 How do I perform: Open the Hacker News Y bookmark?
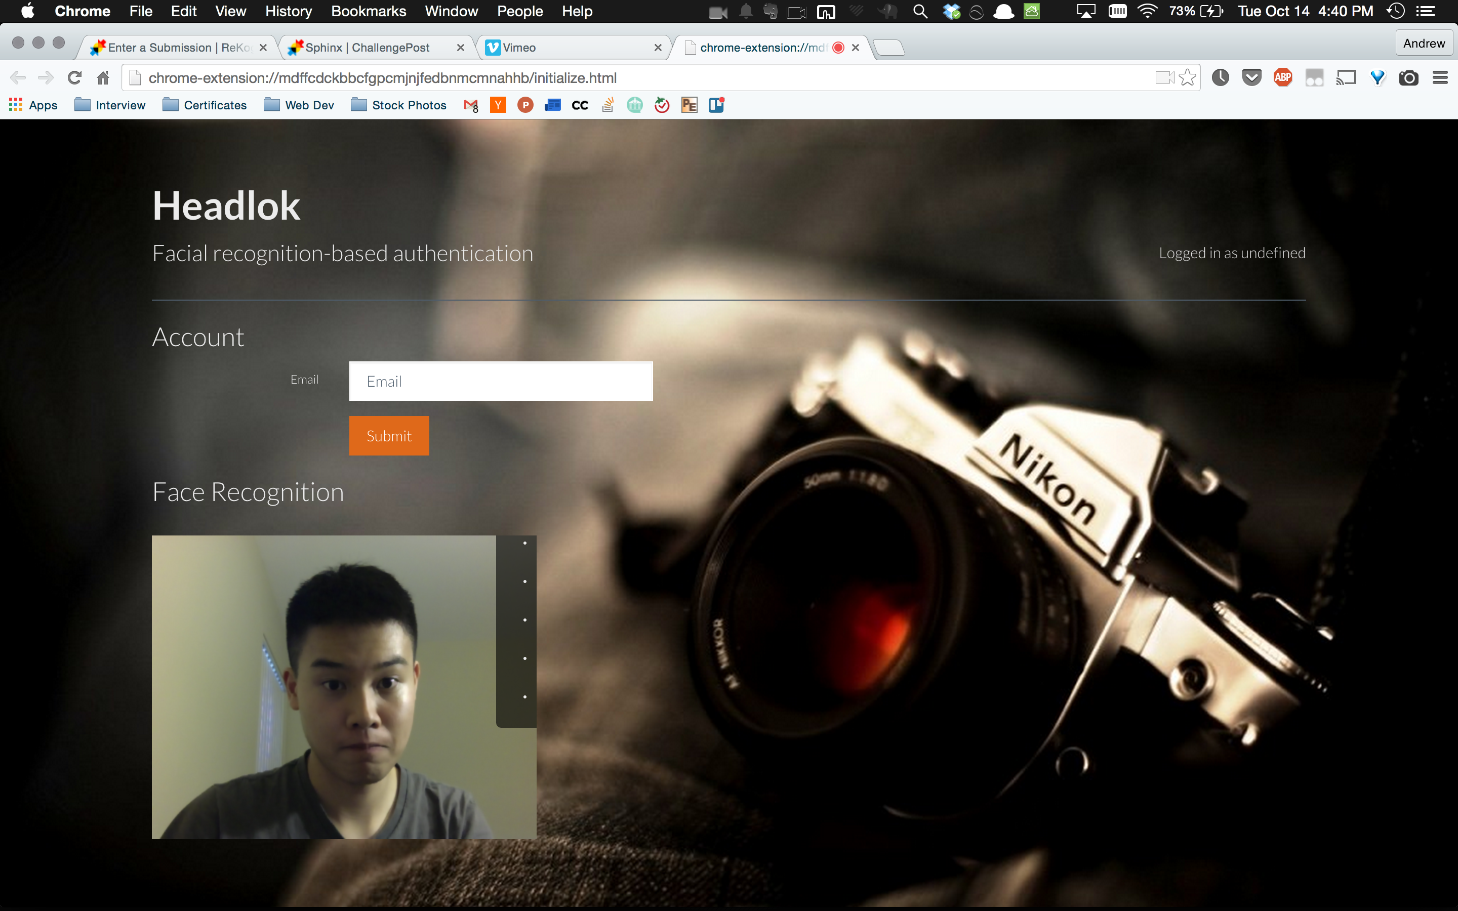pyautogui.click(x=498, y=105)
